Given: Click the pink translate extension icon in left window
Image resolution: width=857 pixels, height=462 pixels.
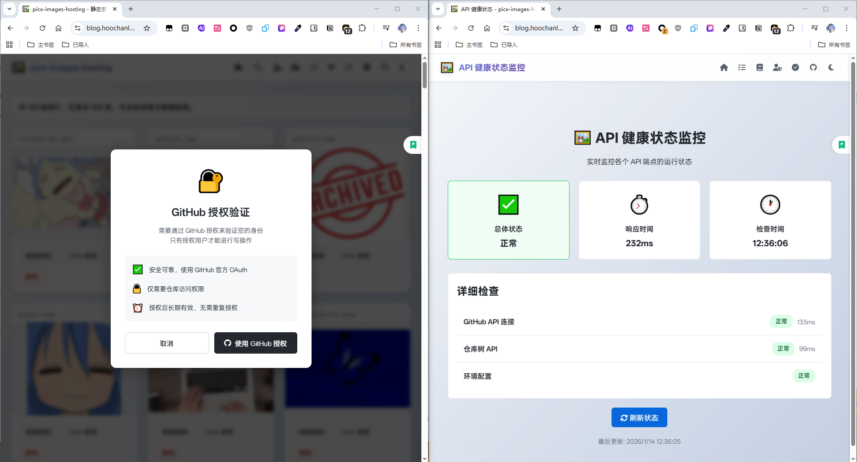Looking at the screenshot, I should tap(217, 28).
